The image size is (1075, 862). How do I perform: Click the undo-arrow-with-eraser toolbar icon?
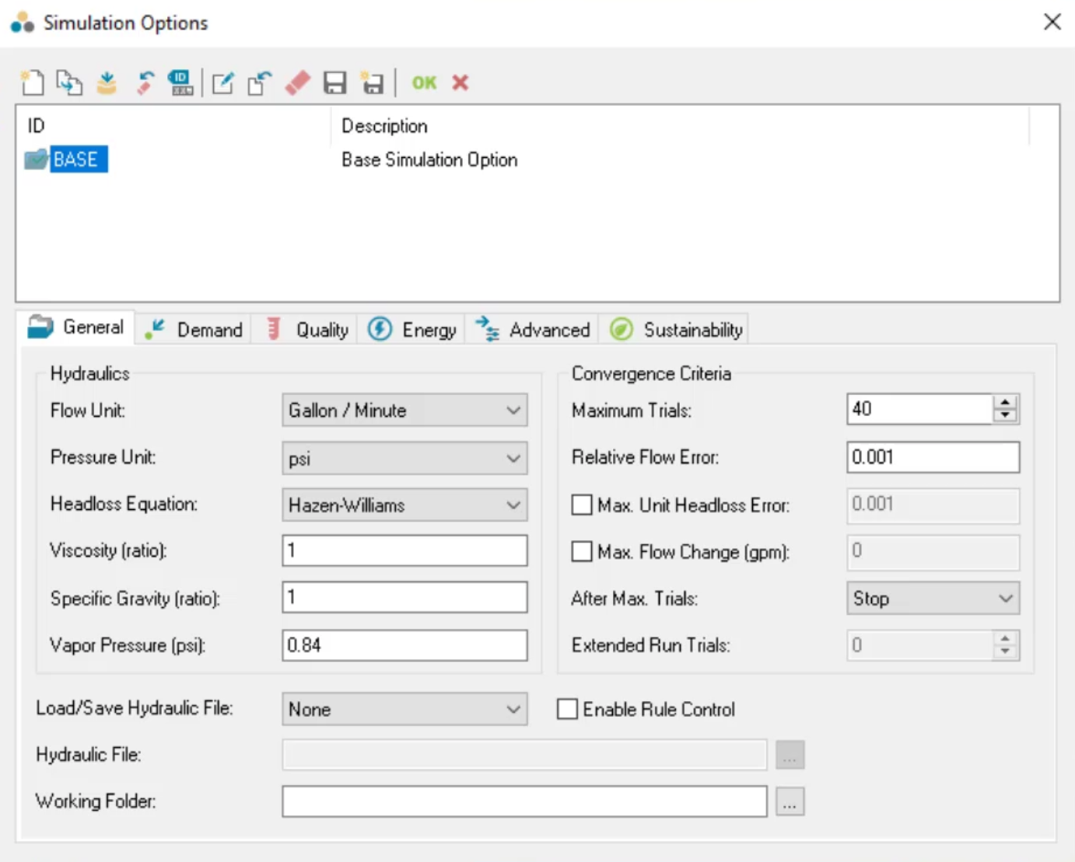(x=145, y=82)
